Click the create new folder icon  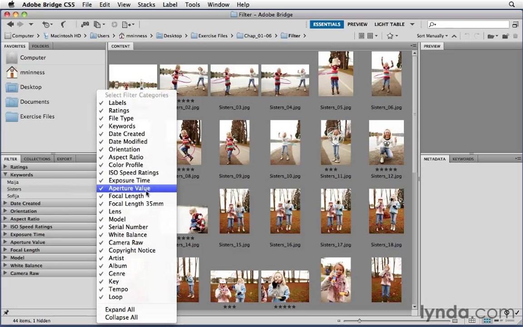pyautogui.click(x=506, y=36)
